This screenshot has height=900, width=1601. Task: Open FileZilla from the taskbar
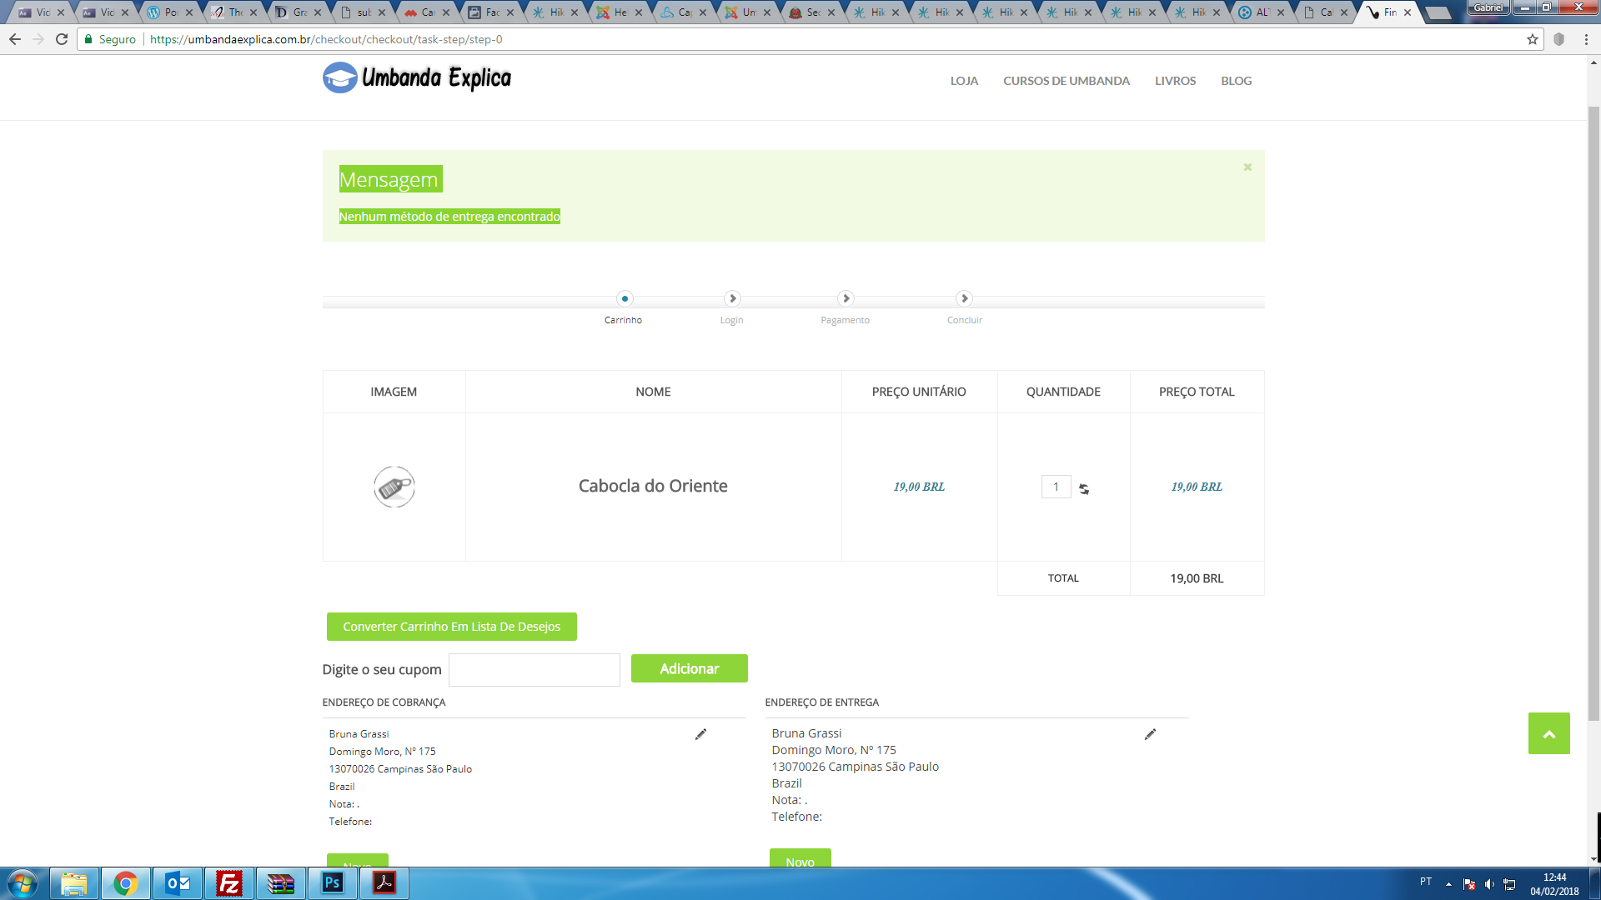(x=228, y=882)
